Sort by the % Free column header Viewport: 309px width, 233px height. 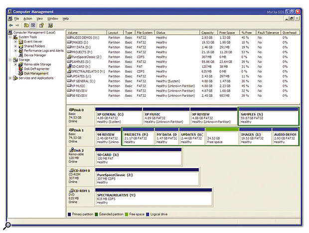pyautogui.click(x=248, y=32)
